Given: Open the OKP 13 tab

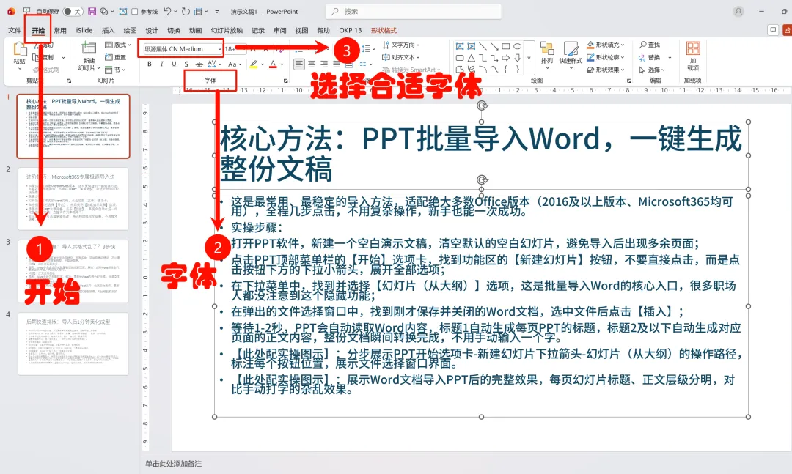Looking at the screenshot, I should coord(351,30).
